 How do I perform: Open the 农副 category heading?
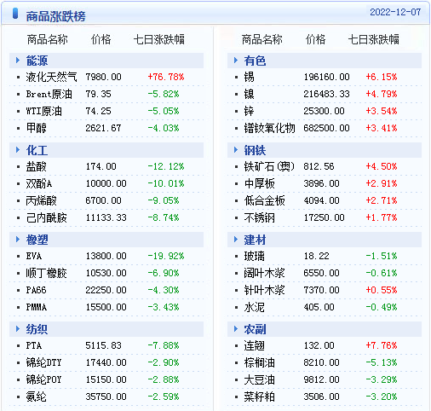(255, 329)
